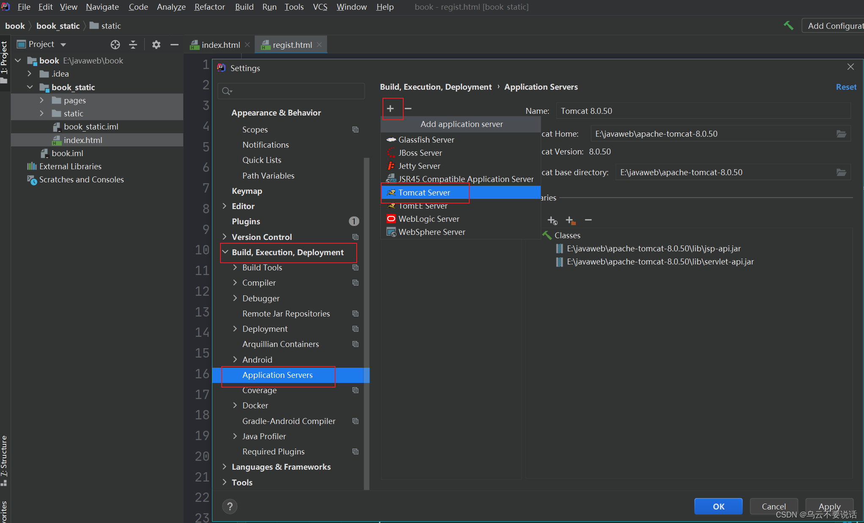Click the add classes plus icon with orange square
Screen dimensions: 864x523
[570, 220]
